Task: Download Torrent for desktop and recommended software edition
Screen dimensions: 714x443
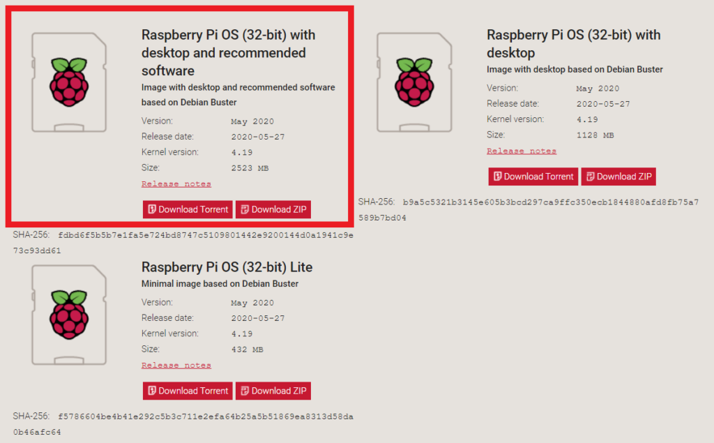Action: [188, 209]
